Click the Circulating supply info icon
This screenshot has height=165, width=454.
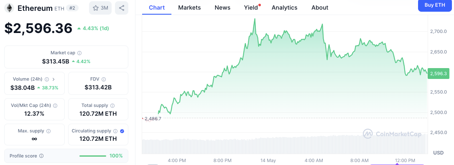click(115, 131)
